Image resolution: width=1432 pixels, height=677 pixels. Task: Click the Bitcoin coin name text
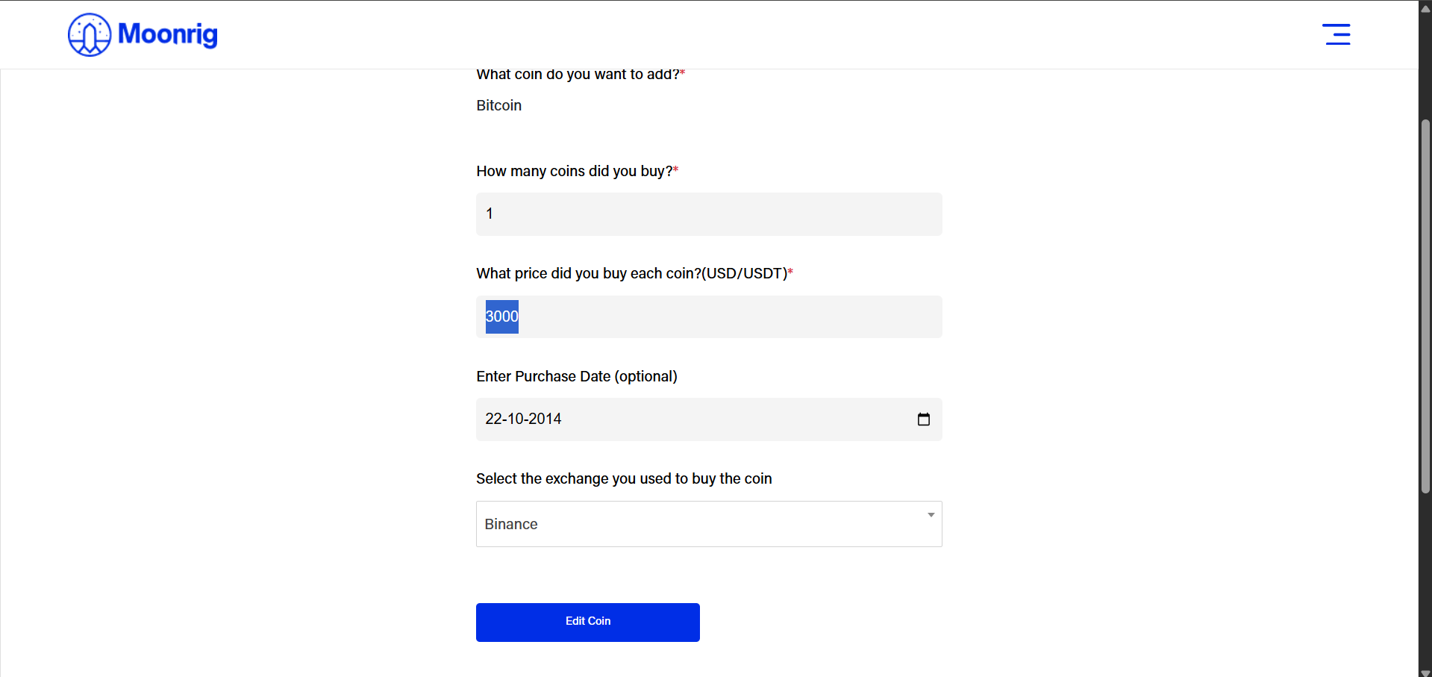click(499, 105)
